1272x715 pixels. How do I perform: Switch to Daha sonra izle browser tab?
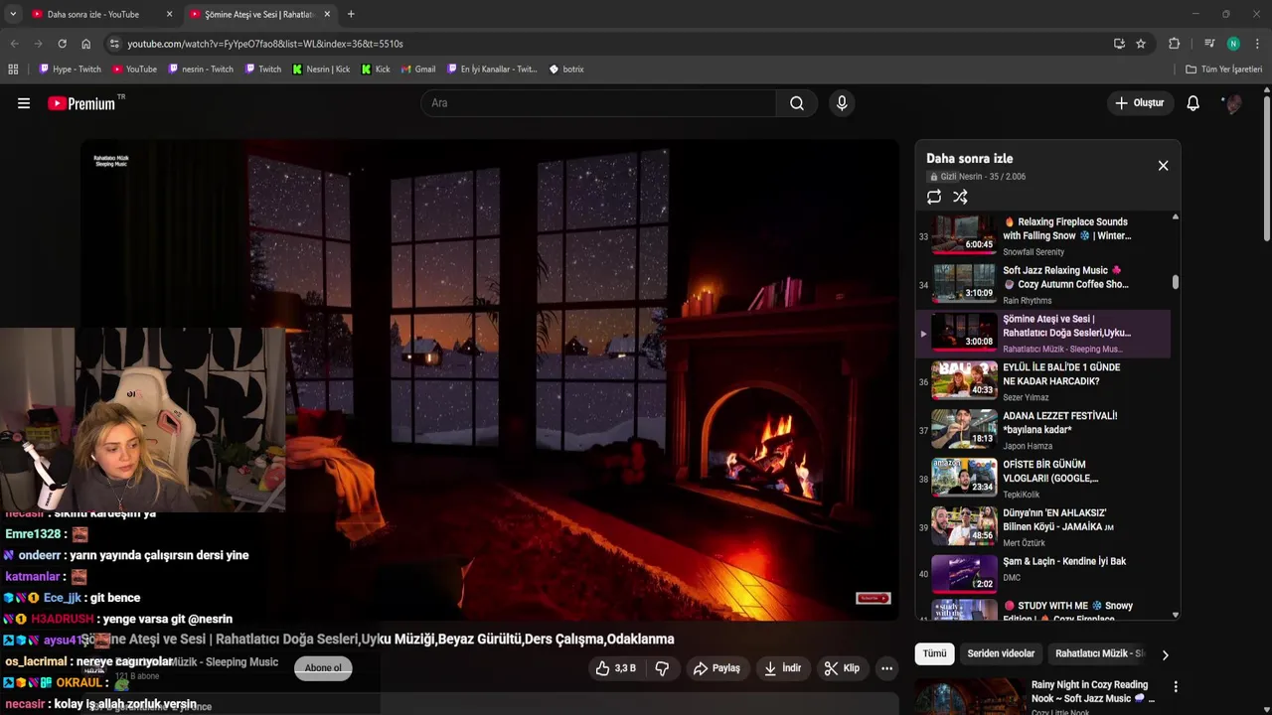tap(93, 14)
